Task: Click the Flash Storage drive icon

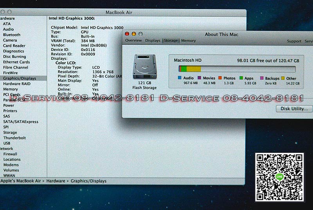Action: 144,66
